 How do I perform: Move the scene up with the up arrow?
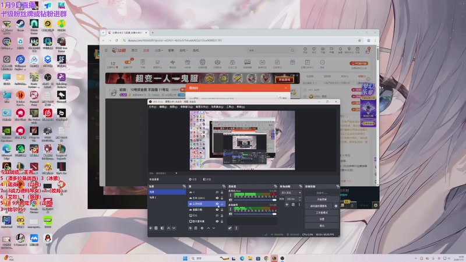pyautogui.click(x=168, y=228)
